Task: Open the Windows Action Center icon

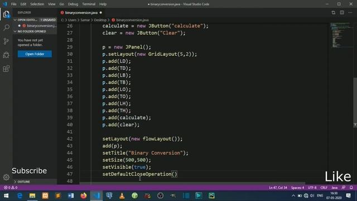Action: pyautogui.click(x=348, y=195)
